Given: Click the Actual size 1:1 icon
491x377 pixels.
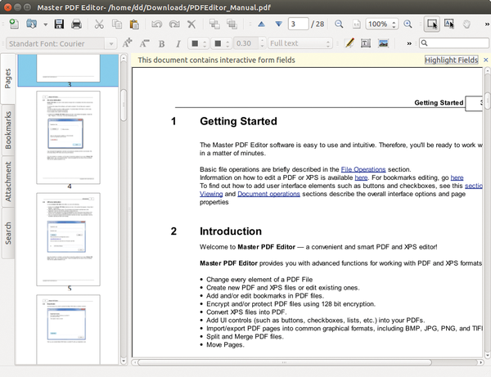Looking at the screenshot, I should [x=356, y=24].
